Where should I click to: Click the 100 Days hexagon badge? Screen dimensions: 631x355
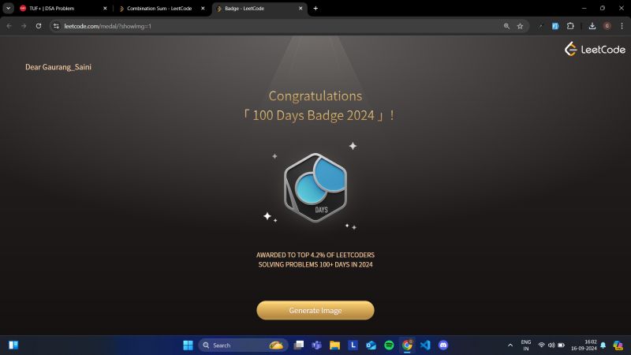(315, 188)
